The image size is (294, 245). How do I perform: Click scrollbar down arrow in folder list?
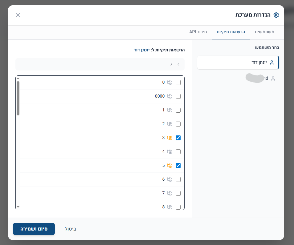click(x=18, y=207)
